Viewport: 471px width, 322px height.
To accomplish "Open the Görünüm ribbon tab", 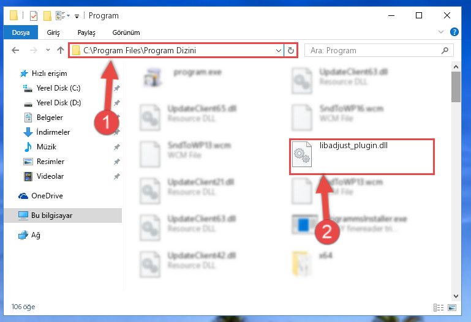I will click(x=126, y=32).
